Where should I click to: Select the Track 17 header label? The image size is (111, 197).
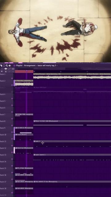(x=3, y=182)
